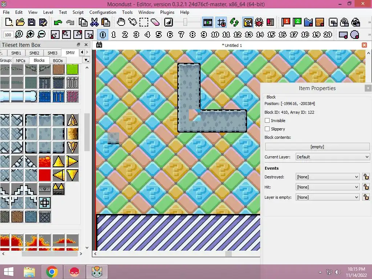Open the Group dropdown arrow
Viewport: 372px width, 279px height.
tap(87, 60)
